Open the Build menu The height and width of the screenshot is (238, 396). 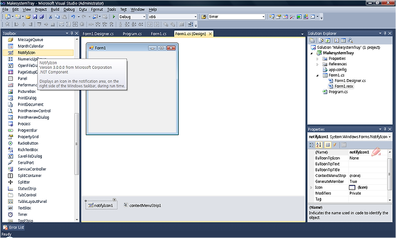tap(55, 9)
